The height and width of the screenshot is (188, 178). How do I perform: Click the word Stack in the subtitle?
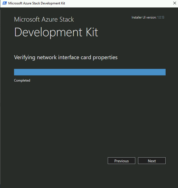pos(67,19)
